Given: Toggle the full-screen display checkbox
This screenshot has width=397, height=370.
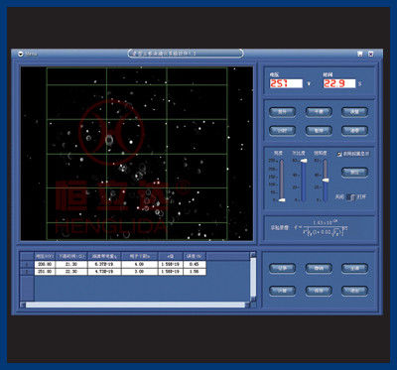Looking at the screenshot, I should click(339, 154).
